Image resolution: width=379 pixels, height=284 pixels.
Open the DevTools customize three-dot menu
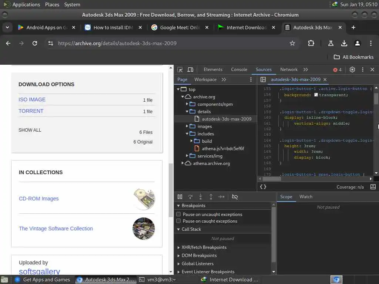(x=363, y=70)
